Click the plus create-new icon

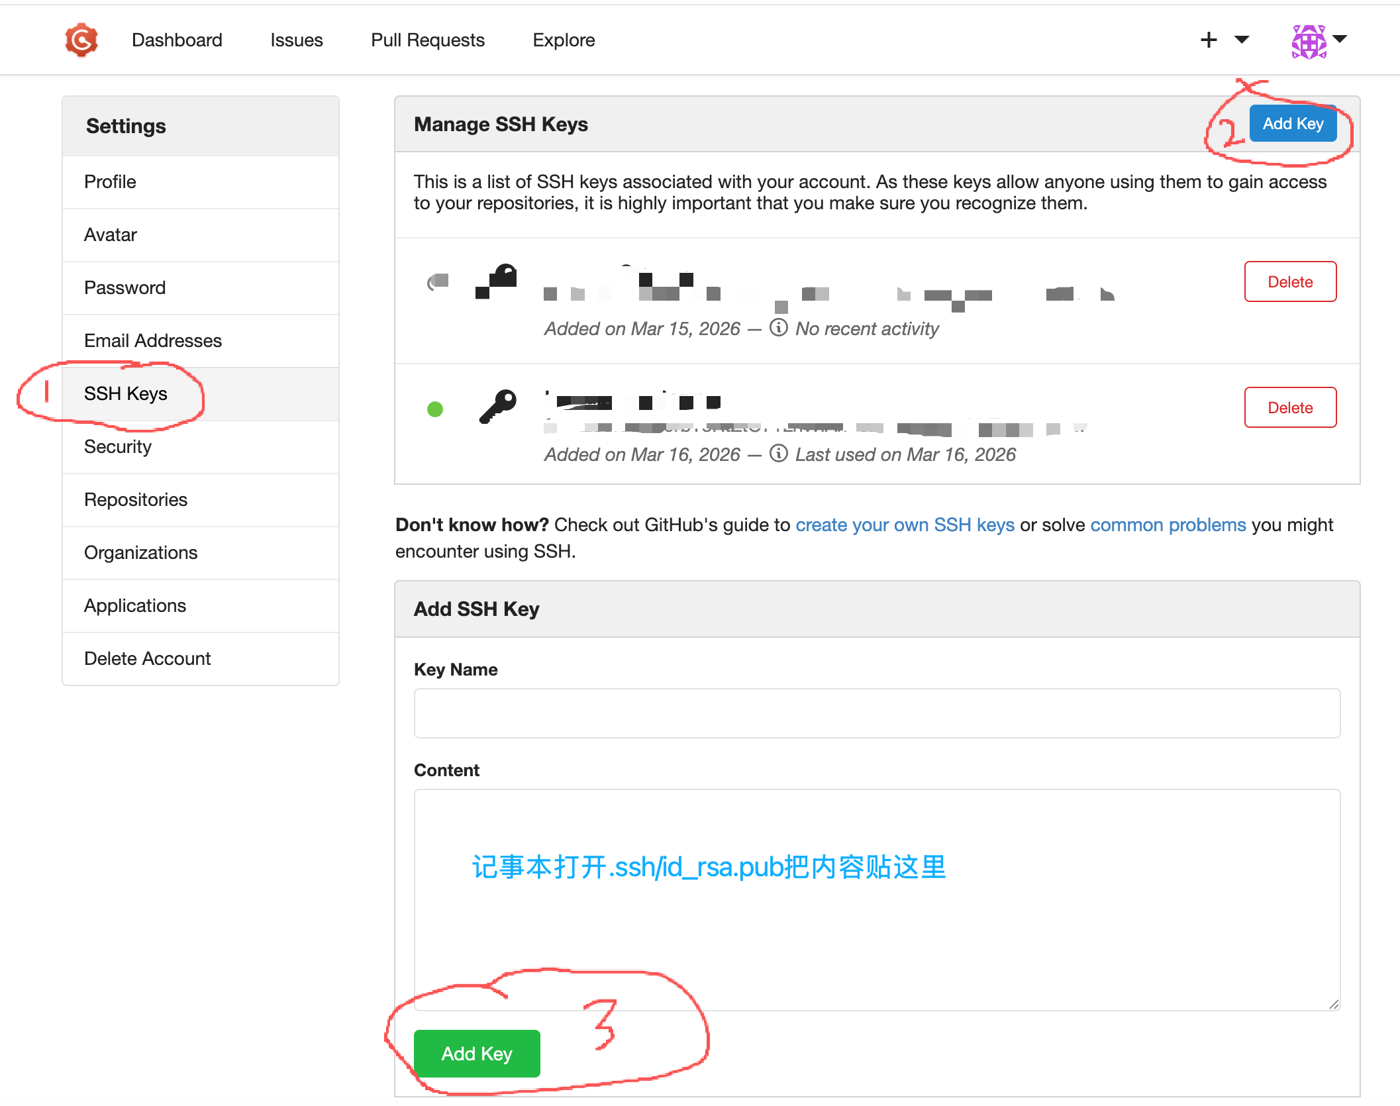tap(1209, 40)
